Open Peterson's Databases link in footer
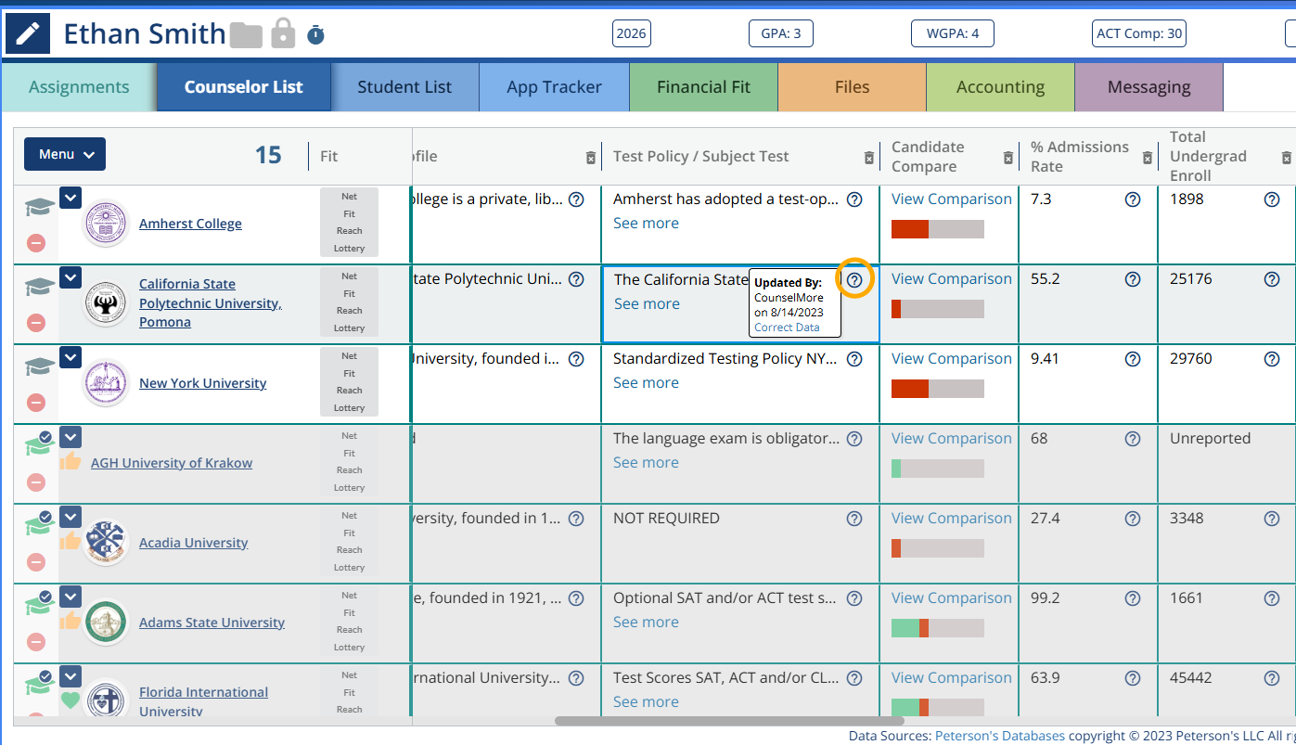The width and height of the screenshot is (1296, 745). [x=999, y=736]
